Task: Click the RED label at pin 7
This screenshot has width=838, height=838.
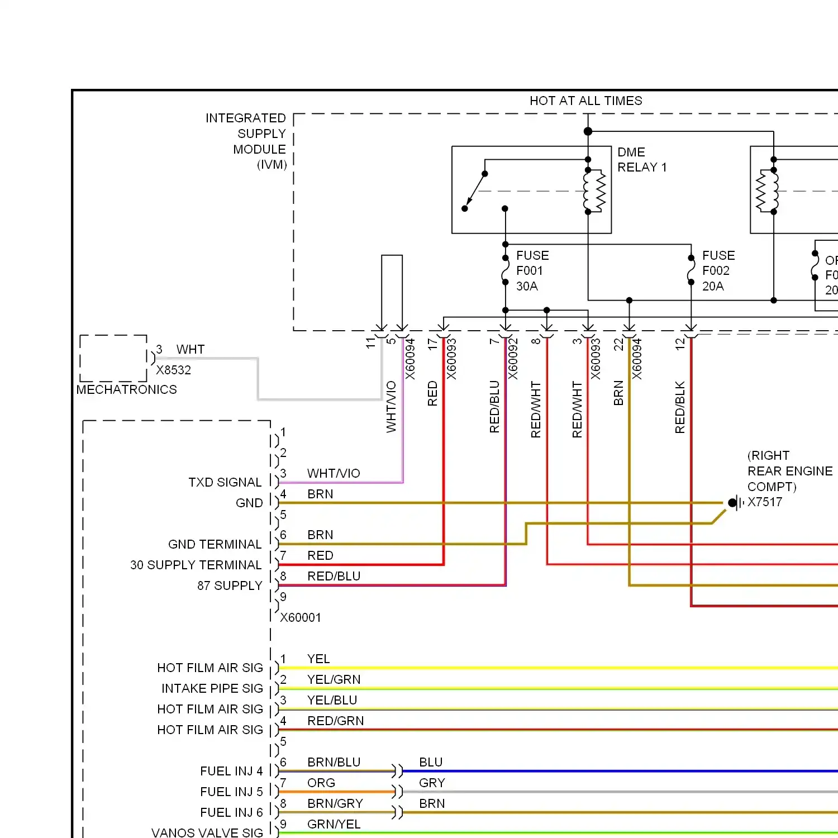Action: pos(320,555)
